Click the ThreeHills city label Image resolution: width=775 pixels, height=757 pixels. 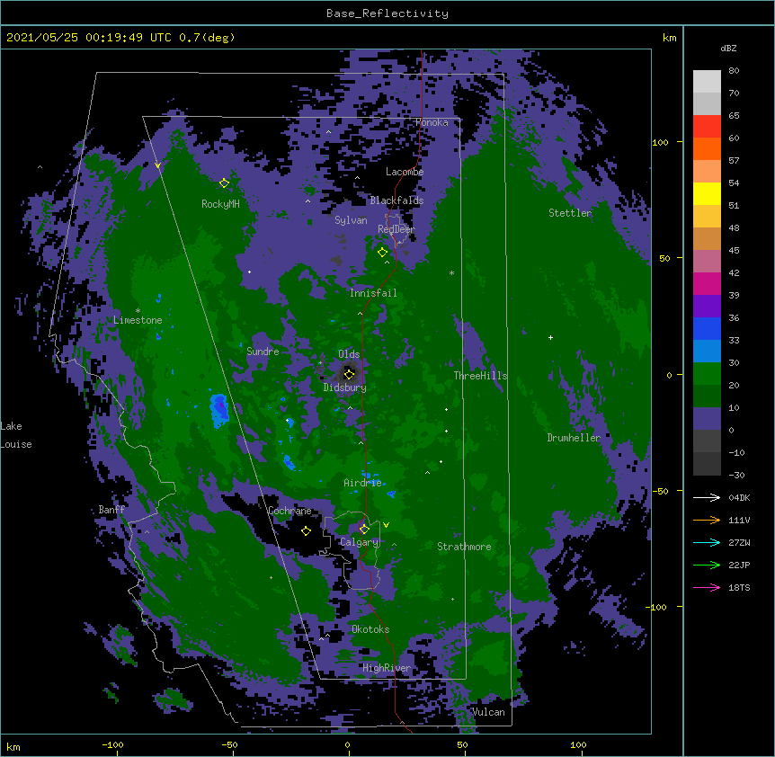[481, 376]
